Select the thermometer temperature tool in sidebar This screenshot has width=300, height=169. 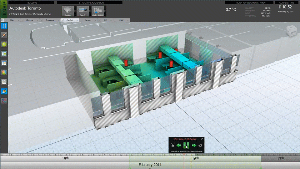coord(4,26)
